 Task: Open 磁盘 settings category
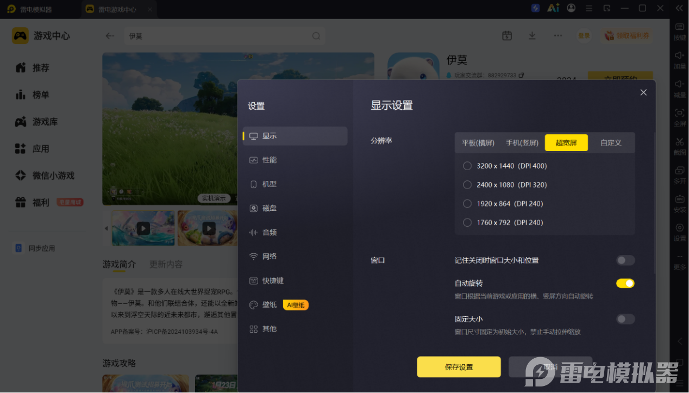click(x=295, y=208)
